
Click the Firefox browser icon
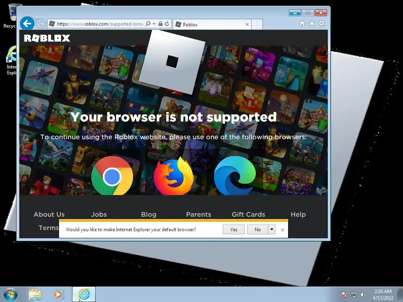(174, 176)
